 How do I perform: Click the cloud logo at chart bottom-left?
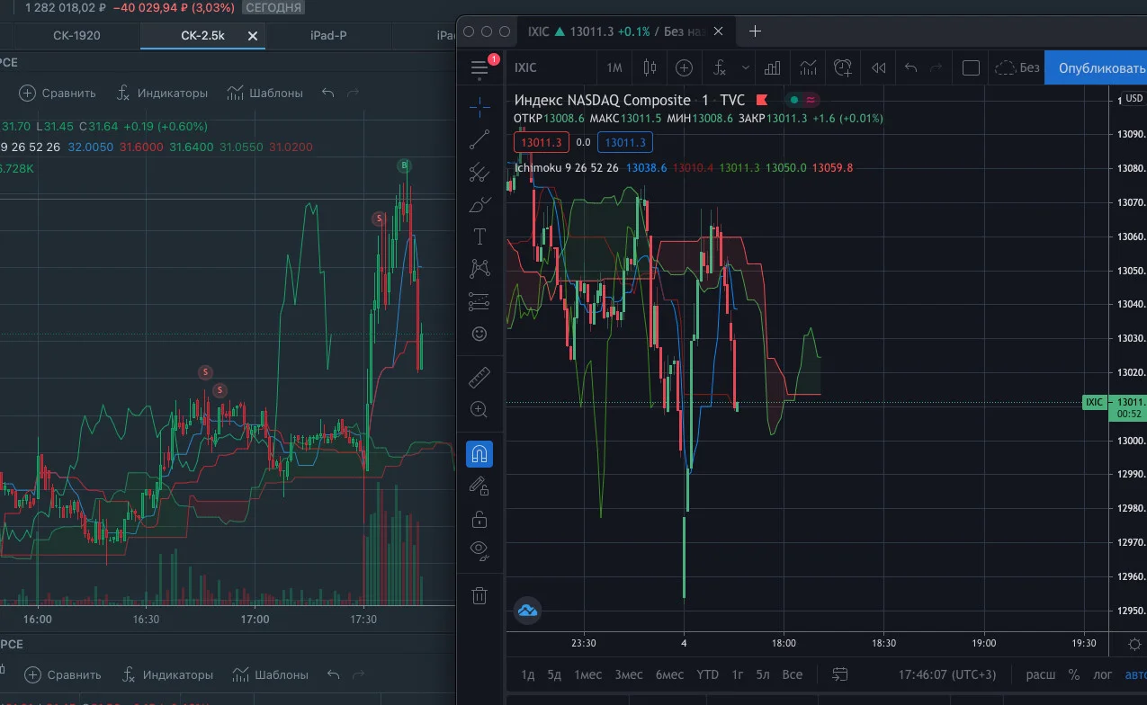click(x=527, y=611)
